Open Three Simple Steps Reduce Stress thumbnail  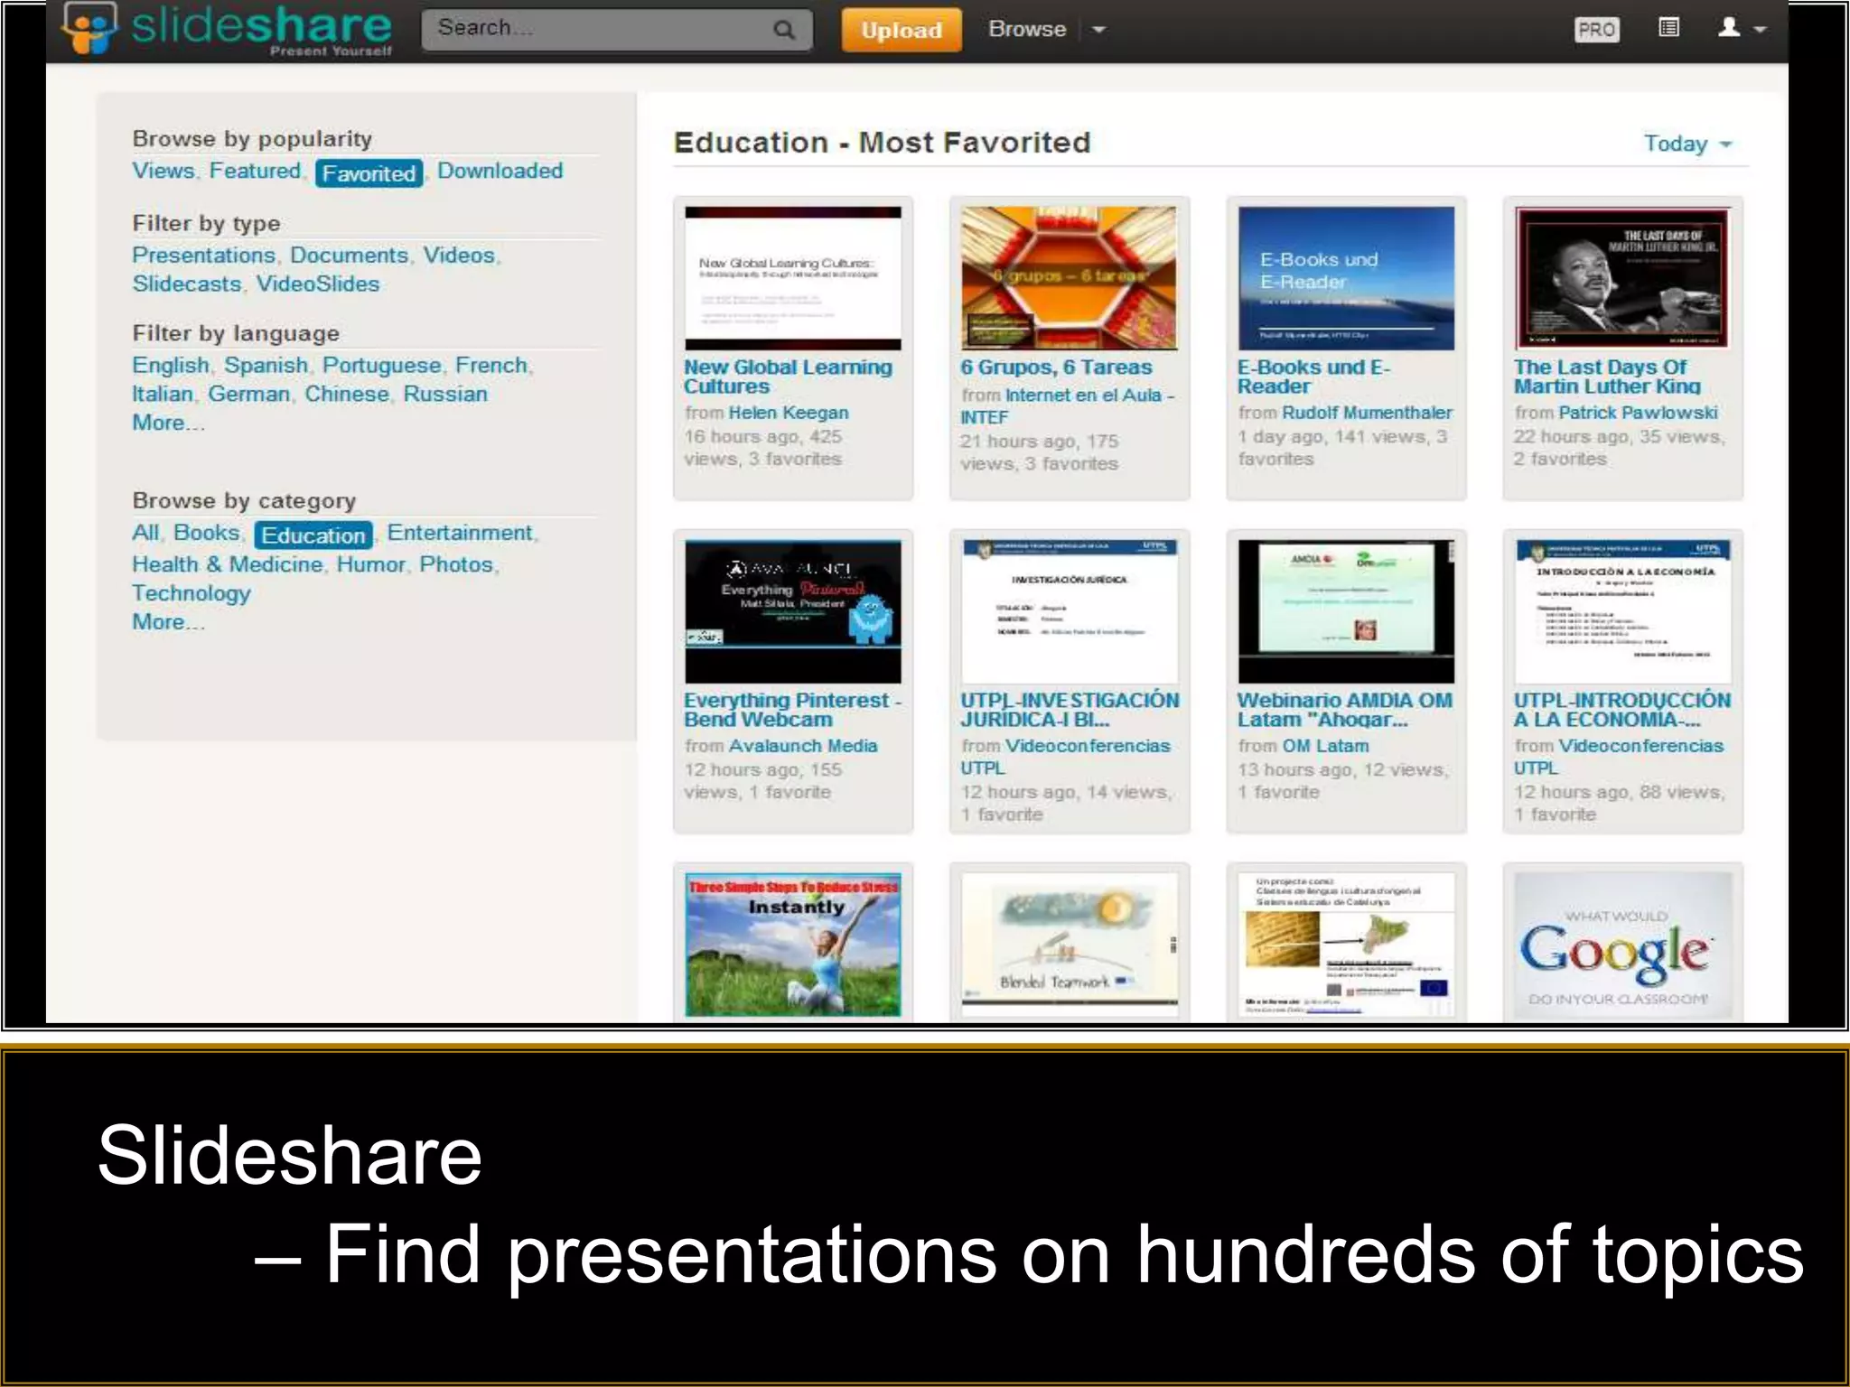pyautogui.click(x=793, y=945)
